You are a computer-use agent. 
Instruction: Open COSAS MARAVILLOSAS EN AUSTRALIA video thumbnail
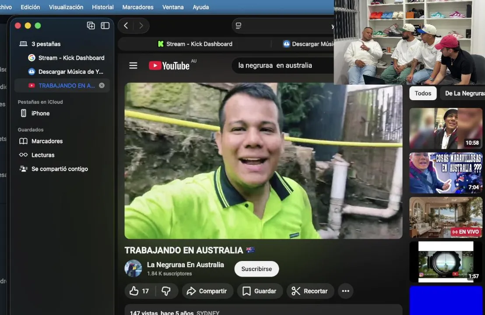pos(446,173)
